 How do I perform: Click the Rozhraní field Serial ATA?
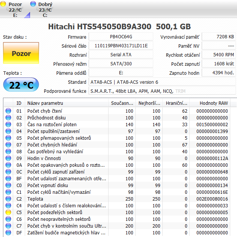click(x=121, y=55)
